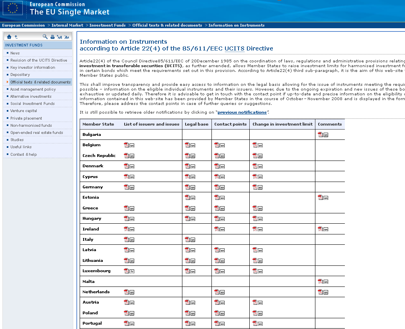The width and height of the screenshot is (405, 329).
Task: Open Alternative investments menu item
Action: (31, 96)
